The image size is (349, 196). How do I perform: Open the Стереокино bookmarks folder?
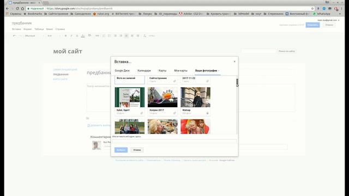pyautogui.click(x=273, y=14)
